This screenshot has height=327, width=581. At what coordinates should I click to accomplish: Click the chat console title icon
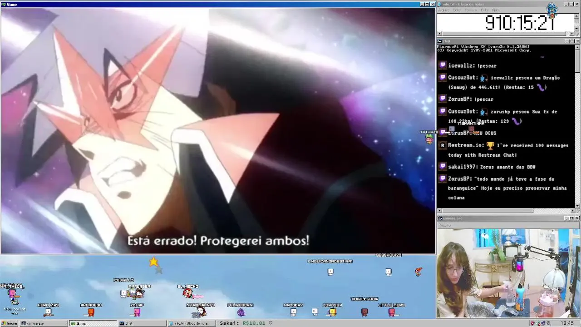click(440, 41)
